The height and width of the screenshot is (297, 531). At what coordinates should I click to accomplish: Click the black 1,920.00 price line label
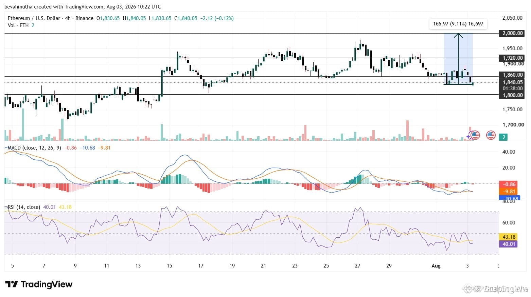513,58
